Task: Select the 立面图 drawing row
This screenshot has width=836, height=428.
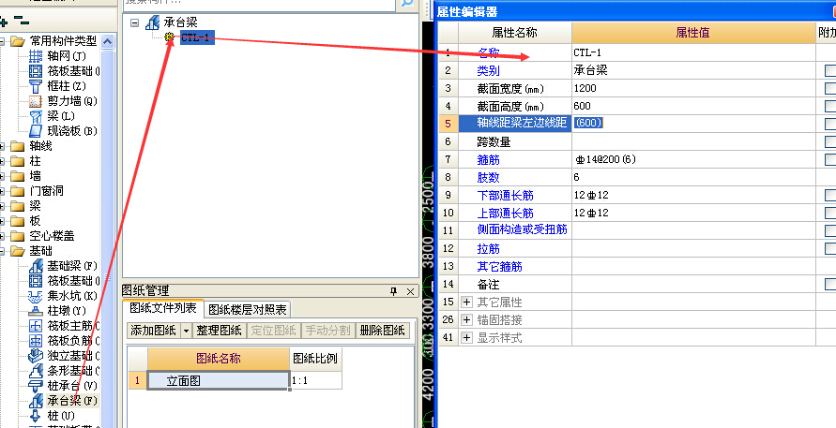Action: coord(219,380)
